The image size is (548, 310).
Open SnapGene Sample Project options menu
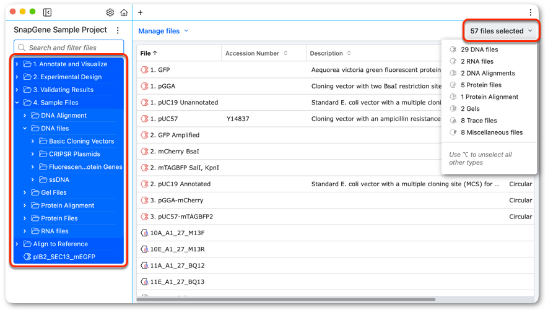coord(118,30)
